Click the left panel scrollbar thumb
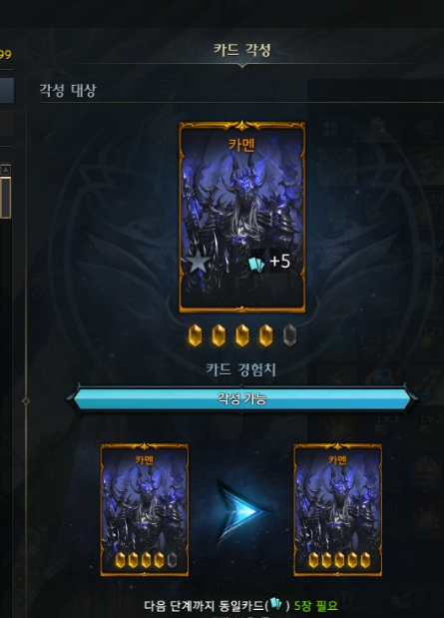The image size is (444, 618). (x=6, y=197)
